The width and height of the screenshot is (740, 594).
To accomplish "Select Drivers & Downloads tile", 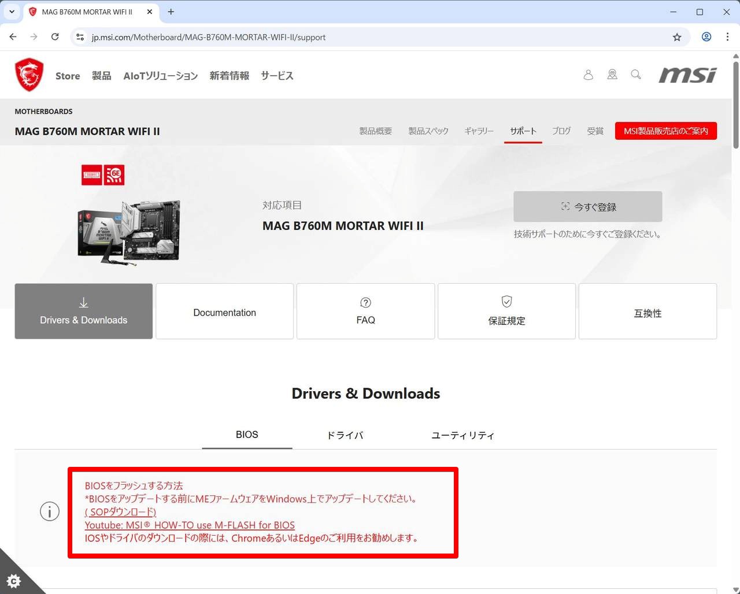I will 84,311.
